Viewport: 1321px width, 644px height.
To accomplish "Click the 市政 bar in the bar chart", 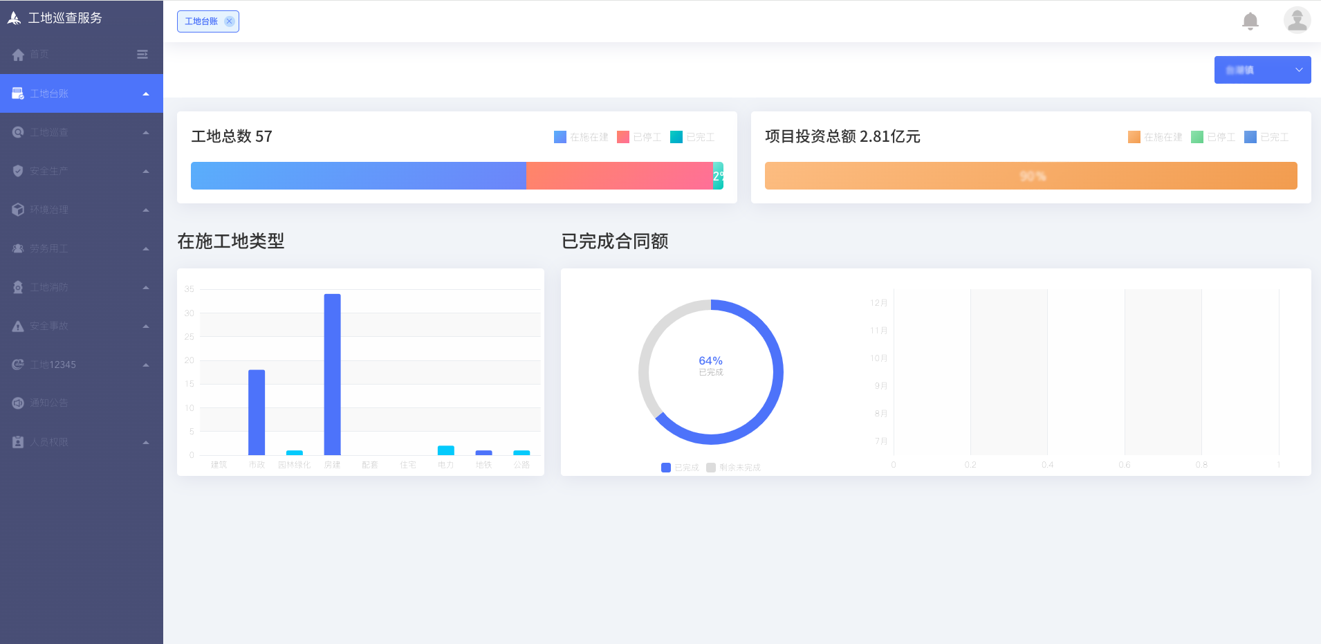I will click(257, 412).
